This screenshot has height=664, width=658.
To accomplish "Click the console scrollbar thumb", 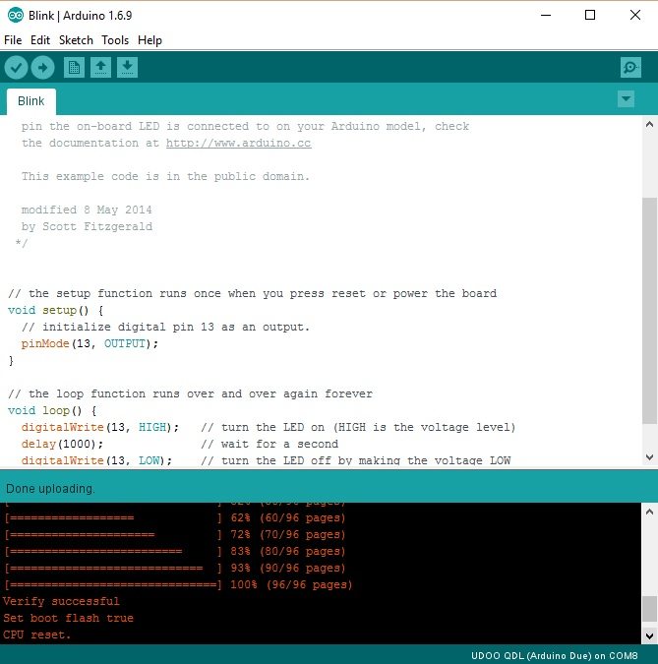I will [x=649, y=609].
